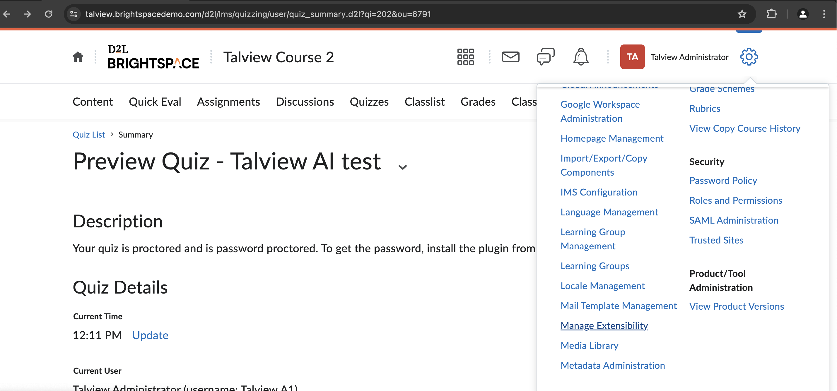Open the message alerts envelope icon
This screenshot has height=391, width=837.
click(x=510, y=57)
